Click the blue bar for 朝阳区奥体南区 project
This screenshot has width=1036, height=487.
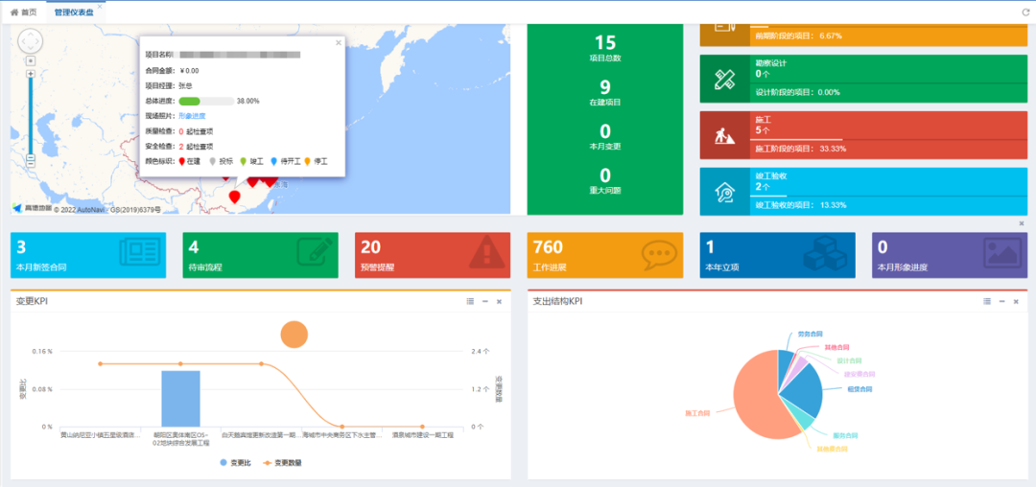[180, 399]
